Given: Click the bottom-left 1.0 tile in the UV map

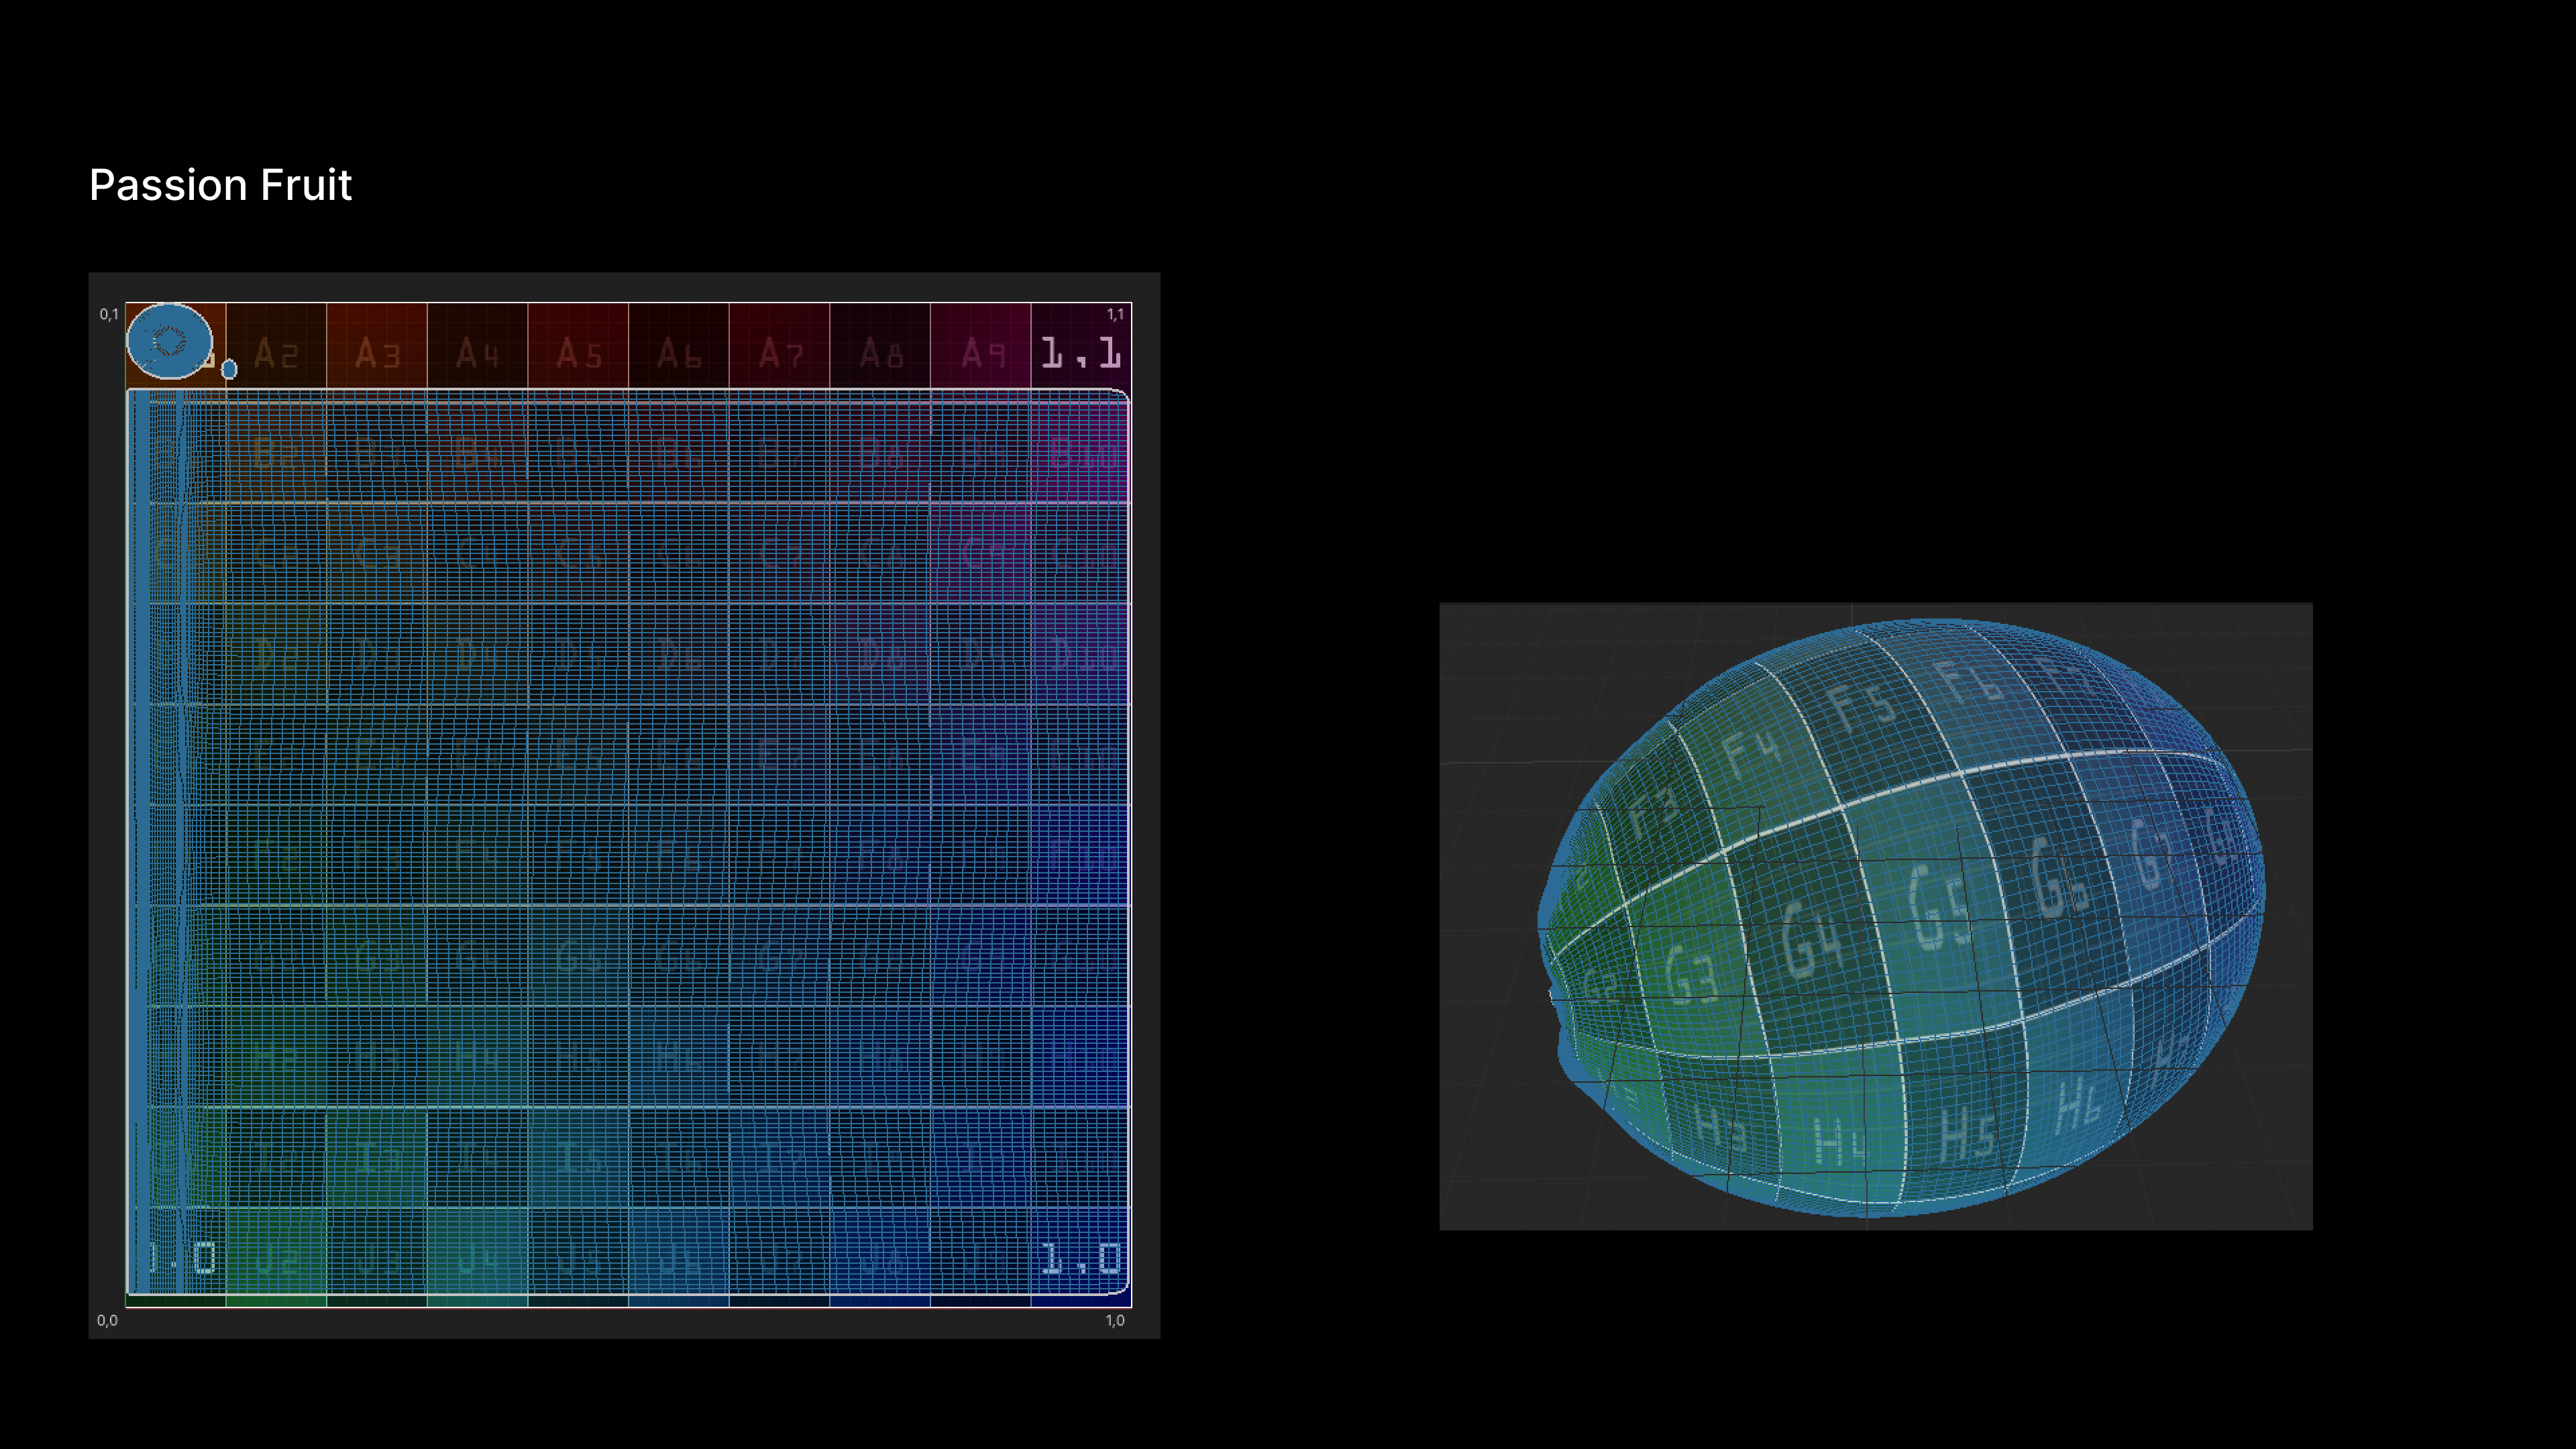Looking at the screenshot, I should click(x=180, y=1256).
